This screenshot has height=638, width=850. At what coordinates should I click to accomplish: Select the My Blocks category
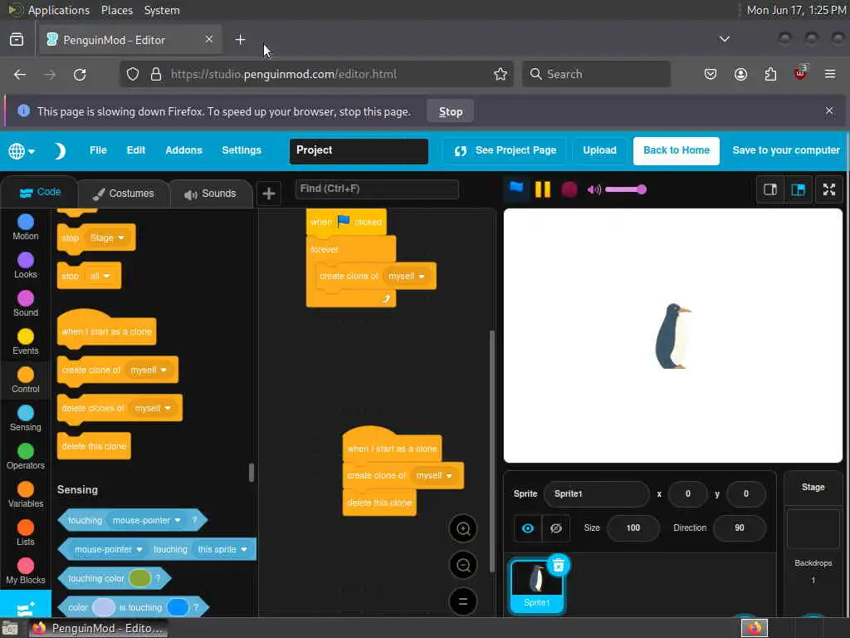(x=26, y=572)
